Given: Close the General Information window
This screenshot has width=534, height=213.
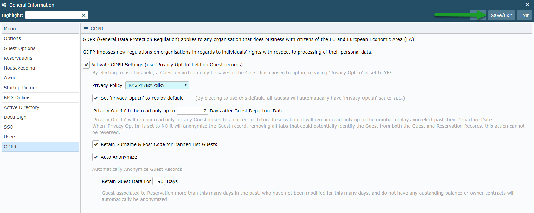Looking at the screenshot, I should 527,5.
